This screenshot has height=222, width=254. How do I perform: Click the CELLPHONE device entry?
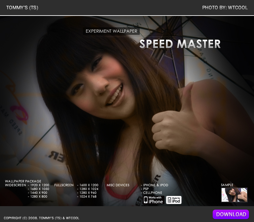(x=153, y=193)
